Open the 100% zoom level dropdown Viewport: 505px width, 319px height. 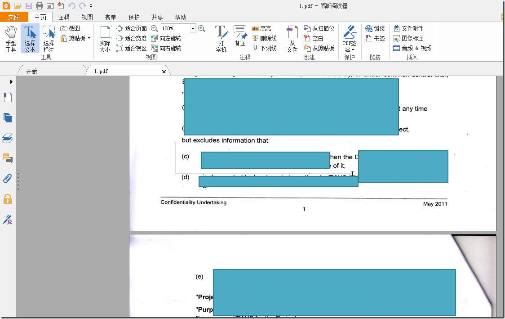(193, 28)
